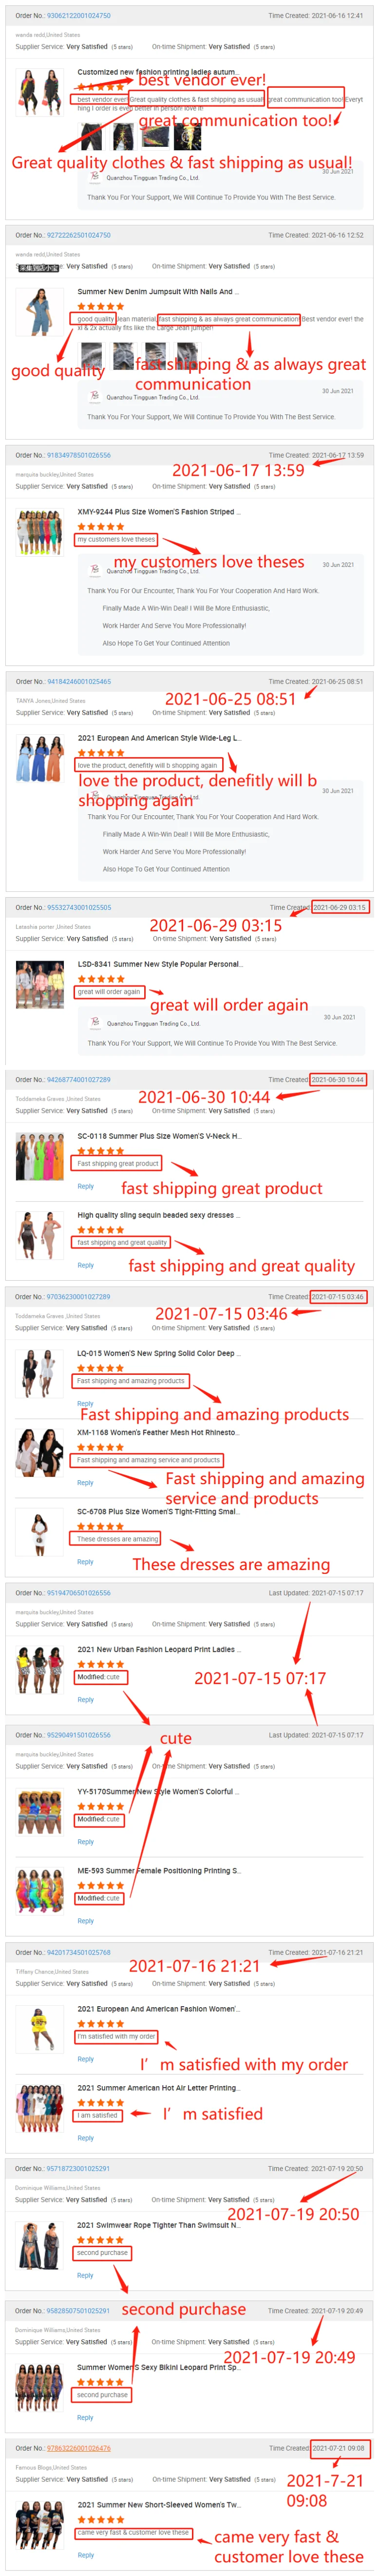This screenshot has width=379, height=2576.
Task: Click Reply under Swimwear Rope Tighter review
Action: (86, 2275)
